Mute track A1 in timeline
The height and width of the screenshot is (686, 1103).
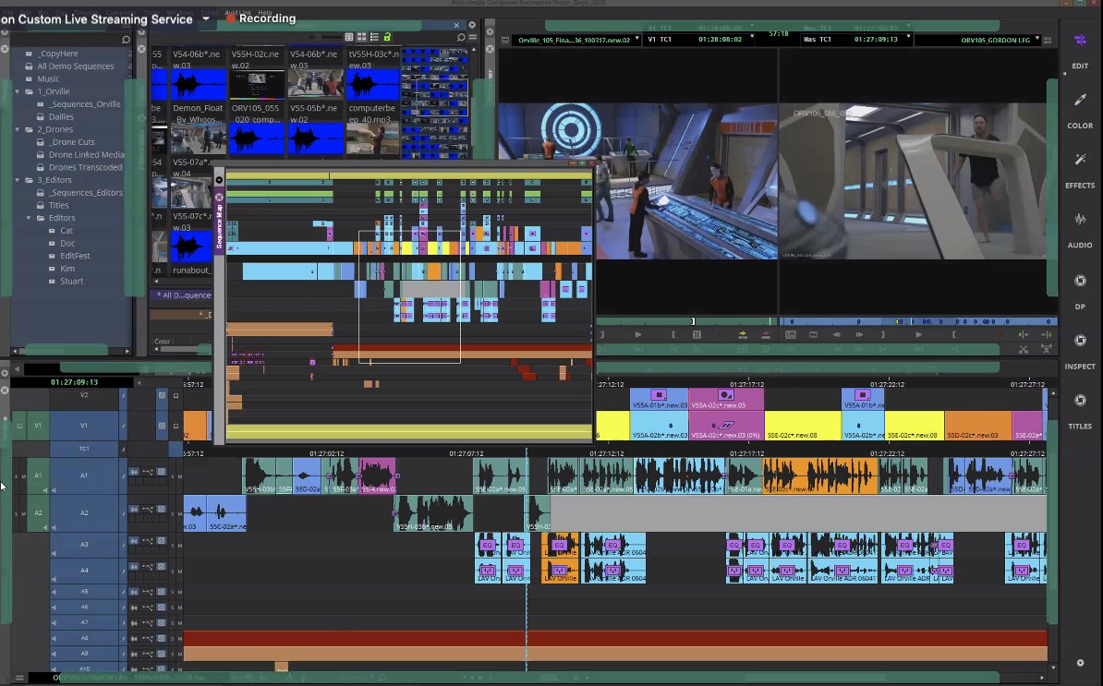(179, 476)
